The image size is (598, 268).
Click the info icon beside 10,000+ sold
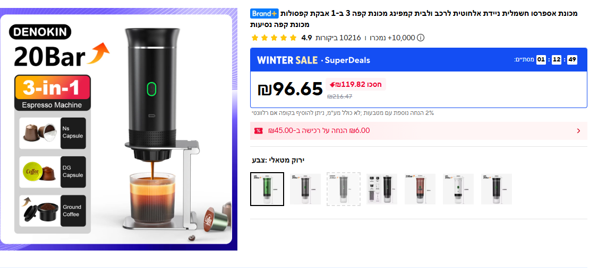[x=421, y=38]
